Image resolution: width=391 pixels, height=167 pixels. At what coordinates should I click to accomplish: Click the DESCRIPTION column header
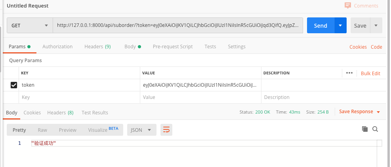(x=276, y=73)
